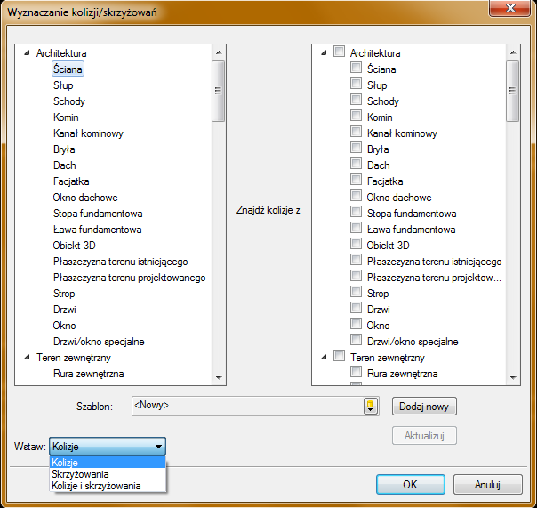Check the Obiekt 3D checkbox
Viewport: 537px width, 508px height.
coord(357,244)
